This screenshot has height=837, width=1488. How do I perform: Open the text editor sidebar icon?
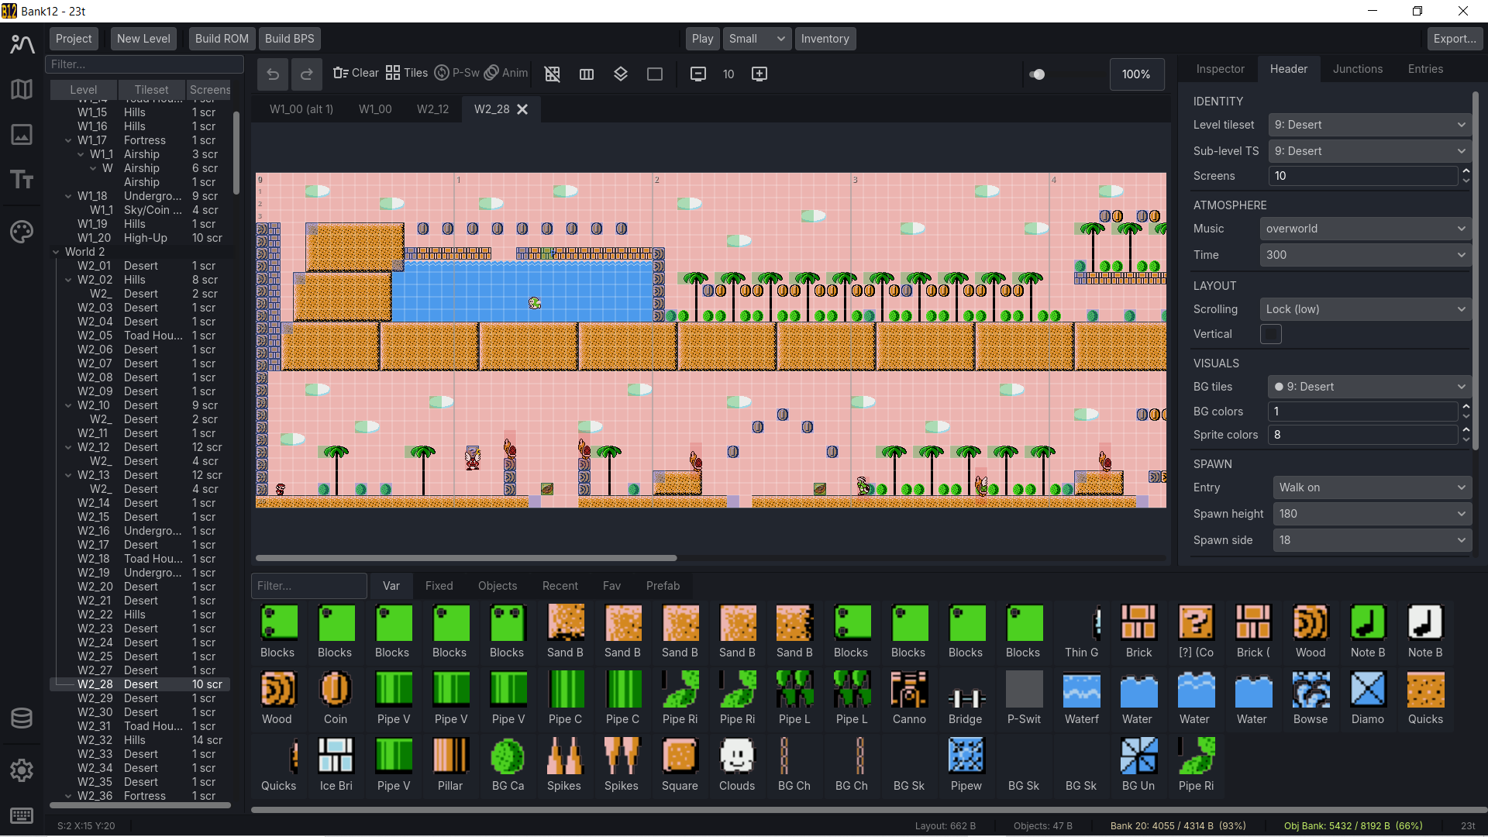[22, 180]
